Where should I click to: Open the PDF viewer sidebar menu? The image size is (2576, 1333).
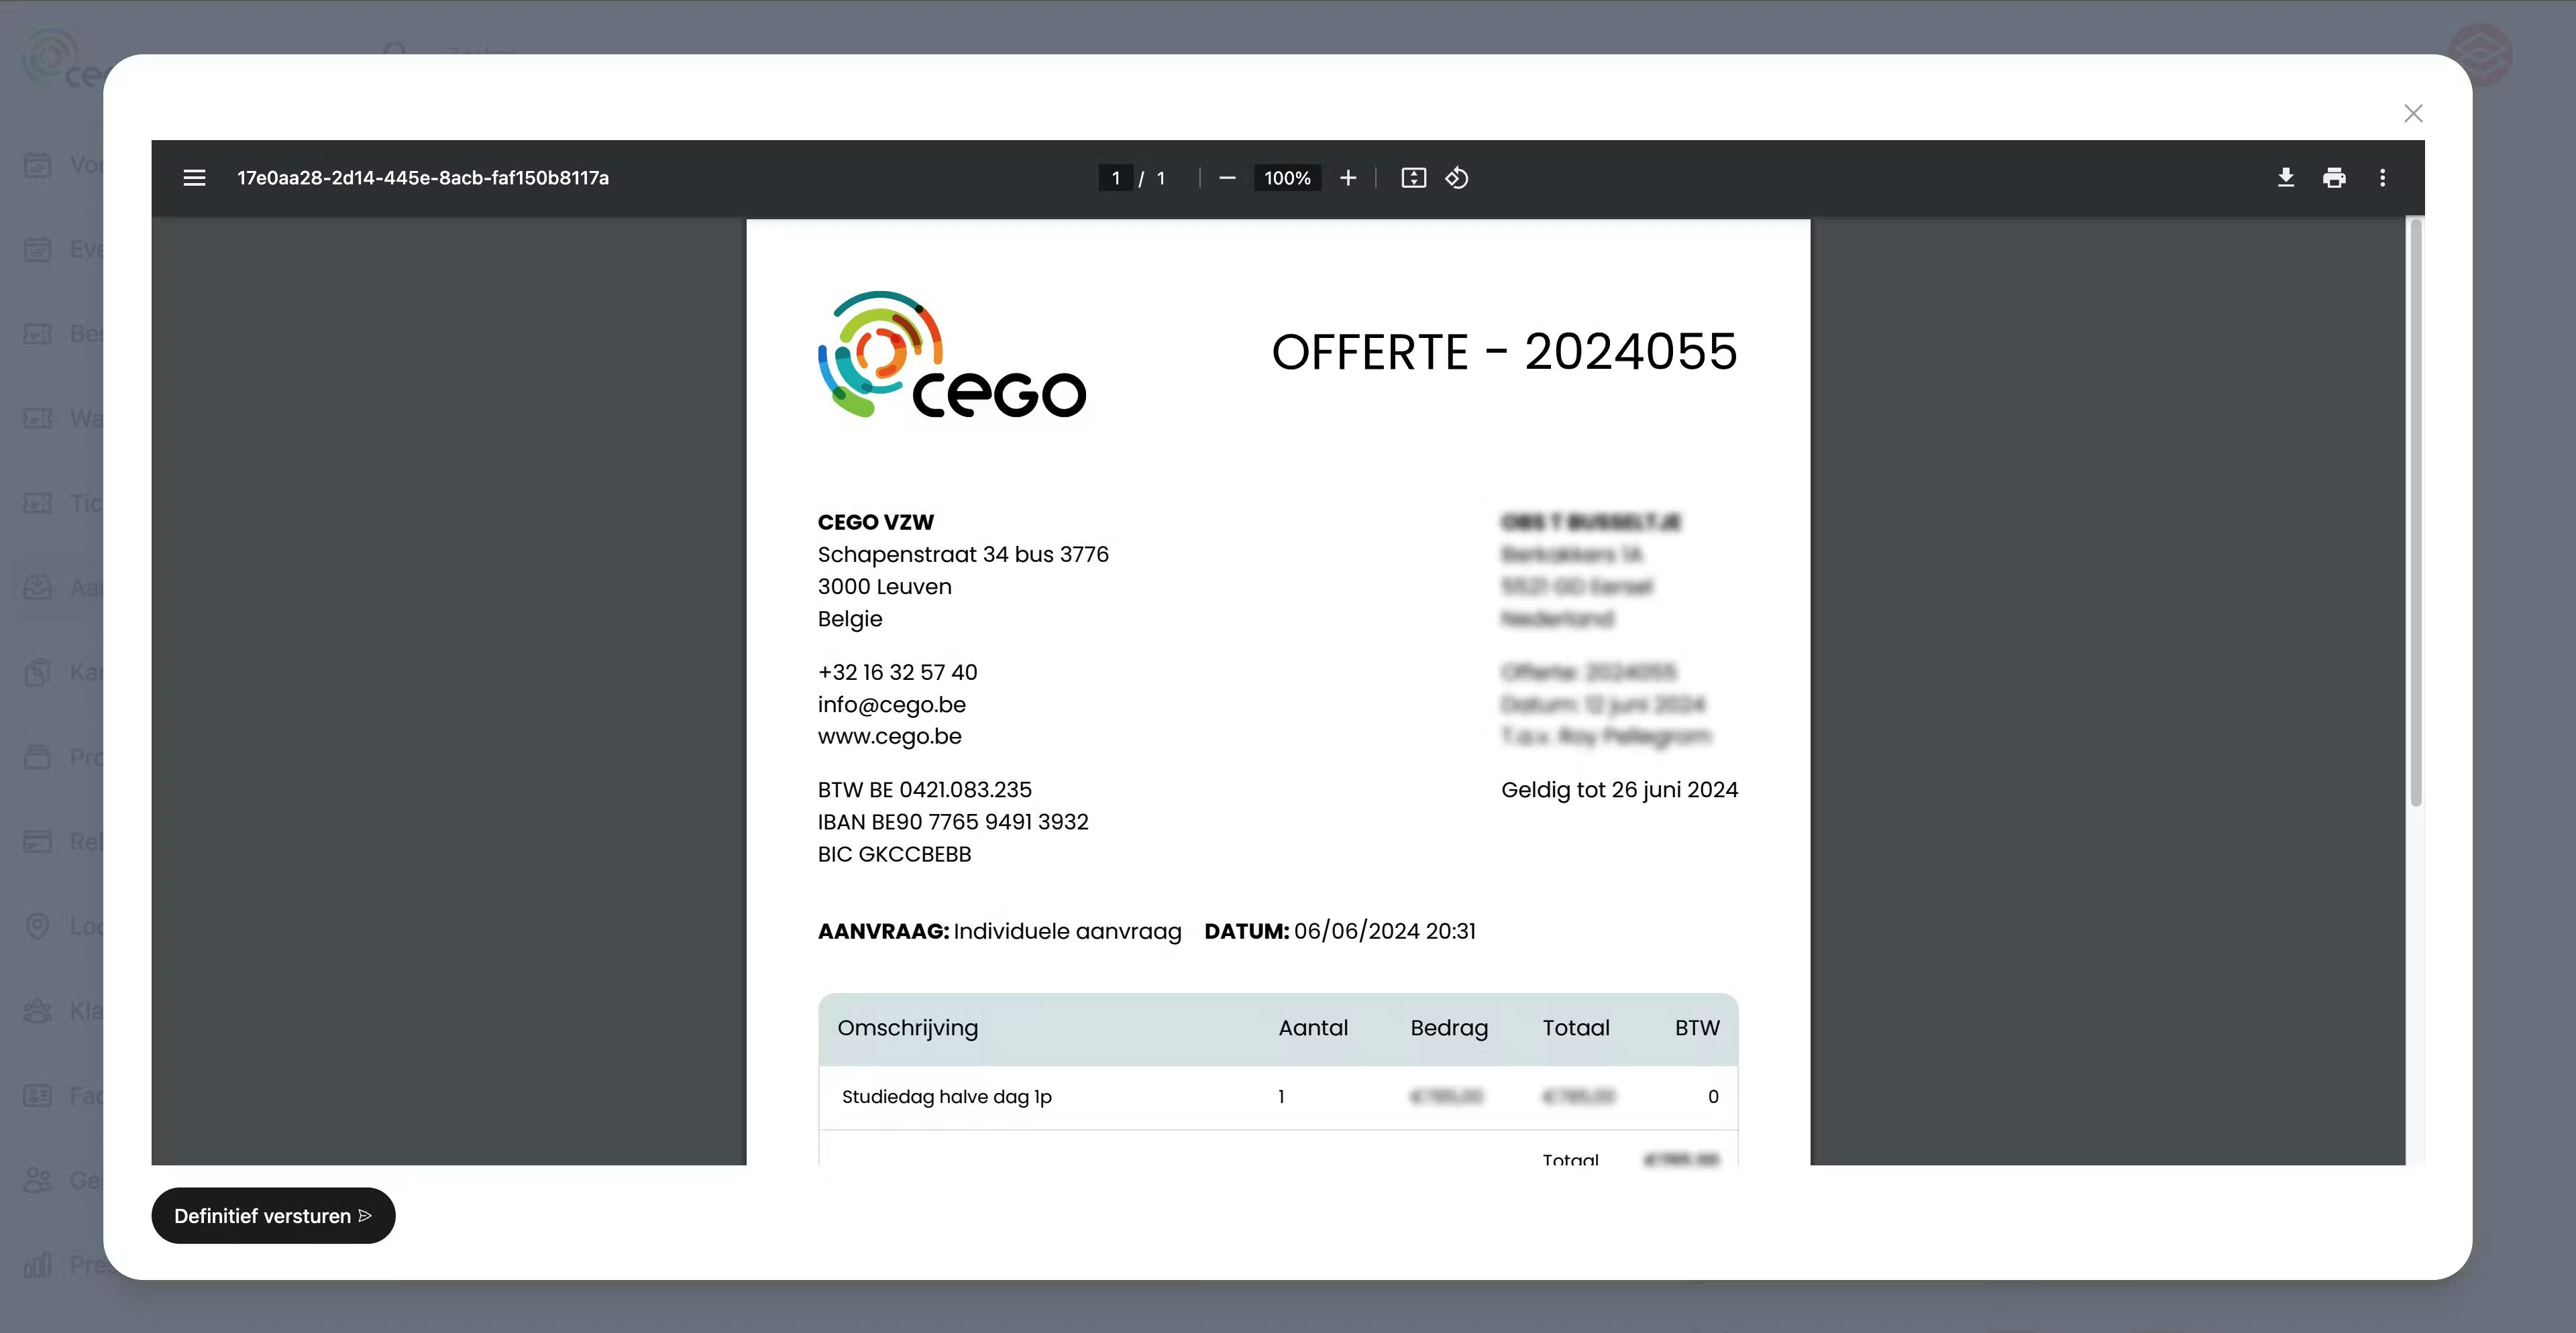[x=194, y=178]
